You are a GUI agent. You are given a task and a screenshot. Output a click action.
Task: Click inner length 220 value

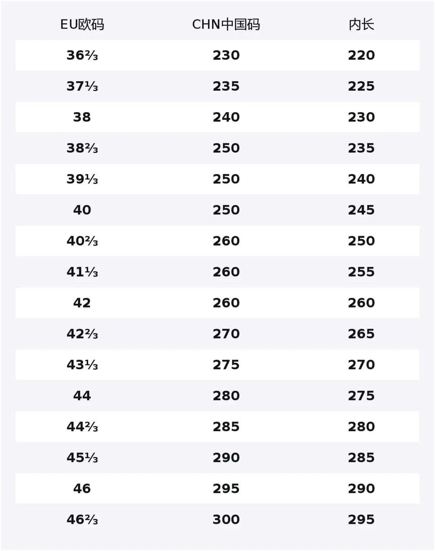click(x=362, y=55)
